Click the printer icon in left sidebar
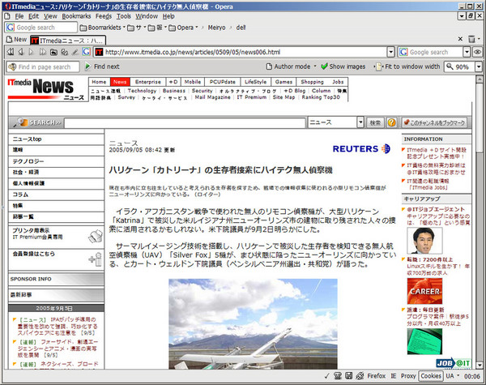 coord(96,237)
